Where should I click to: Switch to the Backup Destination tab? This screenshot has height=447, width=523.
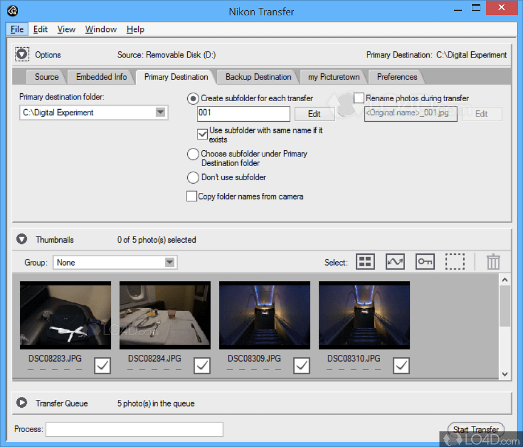click(x=256, y=77)
